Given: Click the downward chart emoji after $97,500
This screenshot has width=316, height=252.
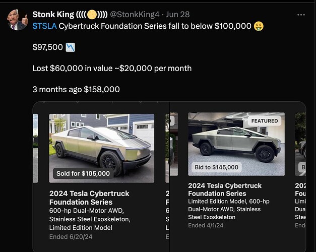Looking at the screenshot, I should coord(71,47).
